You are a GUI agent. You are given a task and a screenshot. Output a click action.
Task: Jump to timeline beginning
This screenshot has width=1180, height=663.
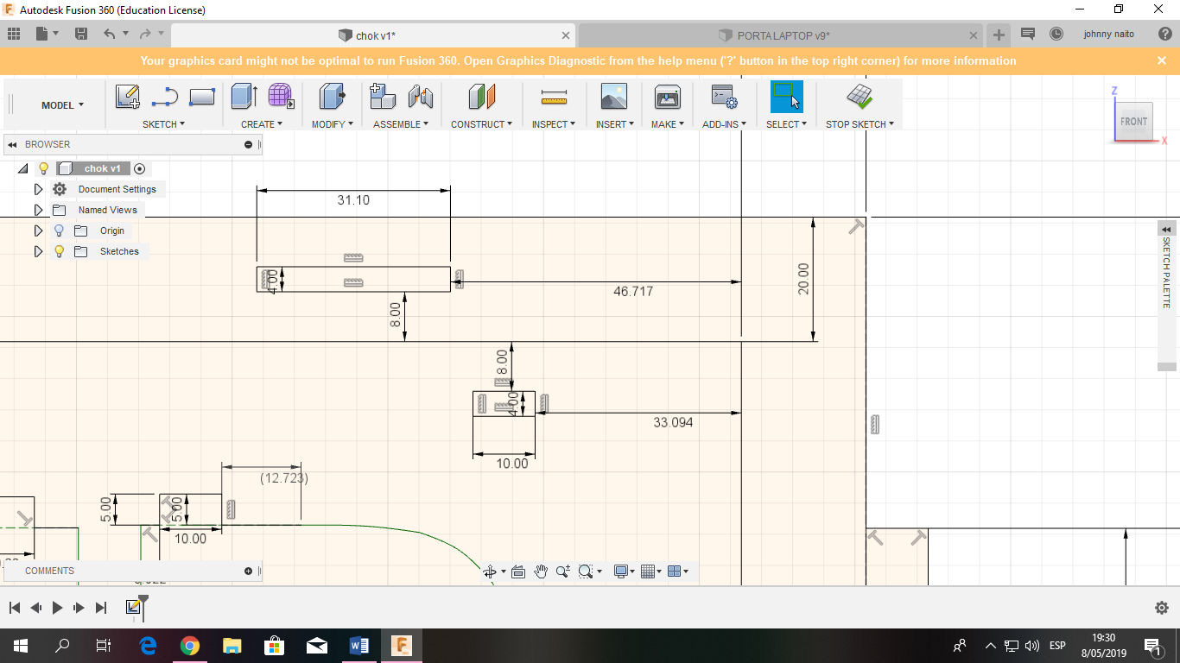tap(14, 608)
